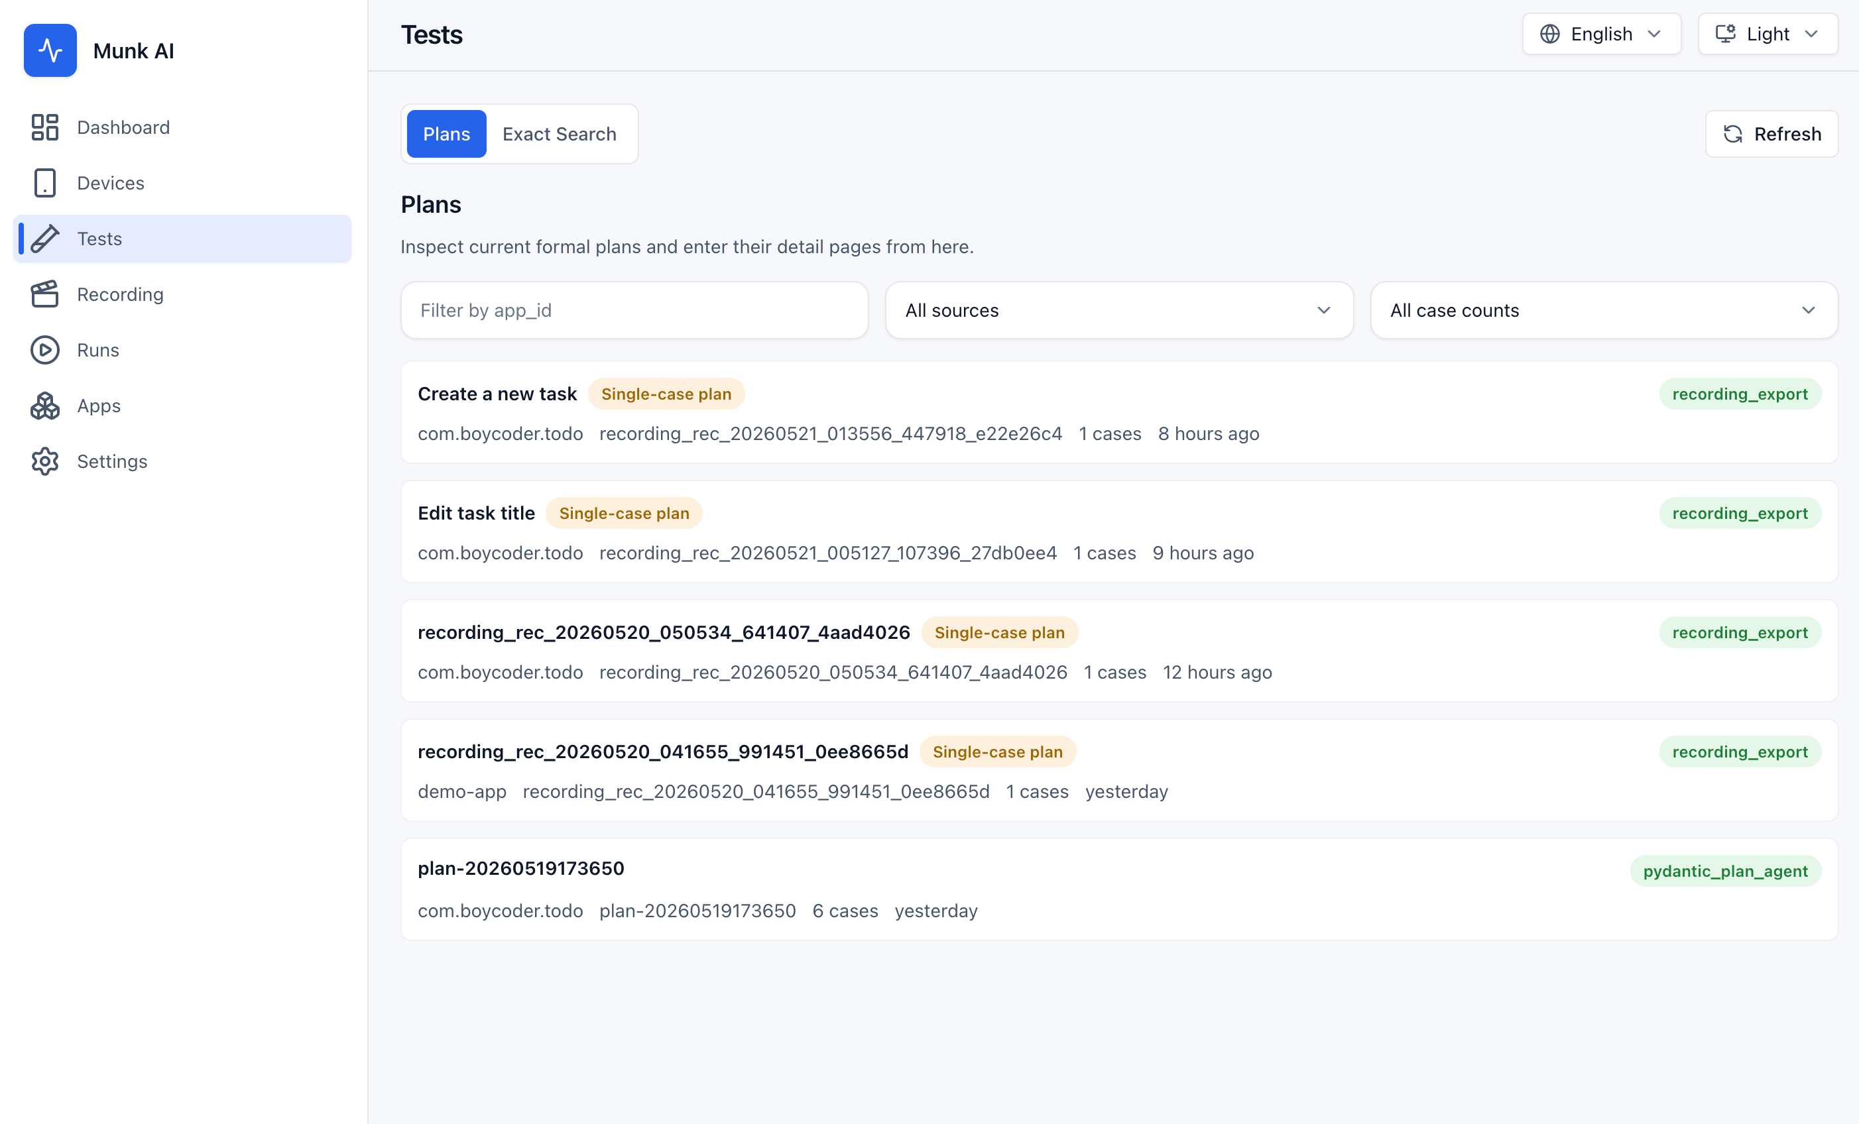Click recording_export tag on Edit task title
Image resolution: width=1859 pixels, height=1124 pixels.
coord(1740,513)
